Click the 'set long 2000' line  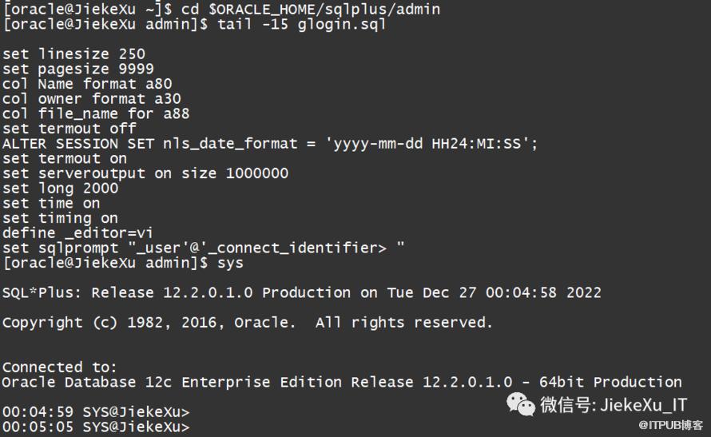coord(60,189)
